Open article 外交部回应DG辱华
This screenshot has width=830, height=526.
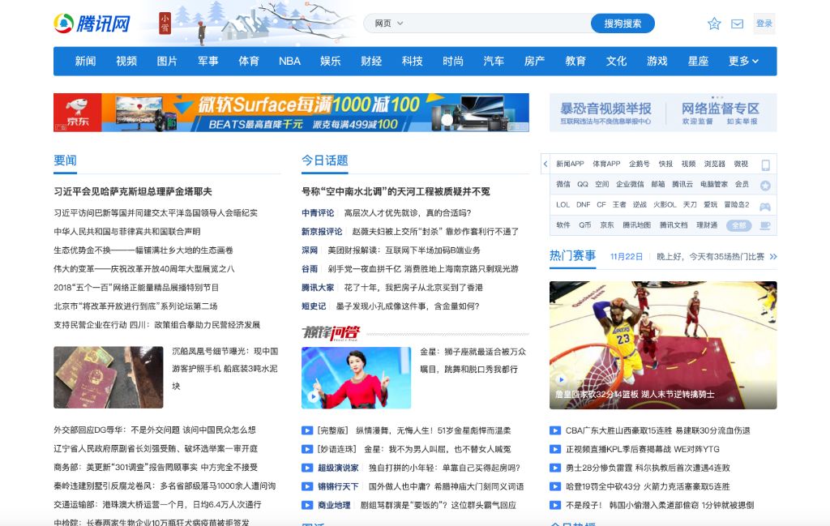click(x=155, y=430)
